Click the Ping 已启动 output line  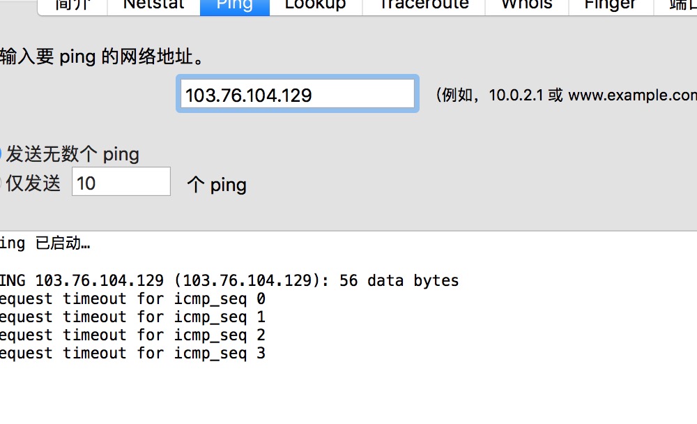point(45,243)
